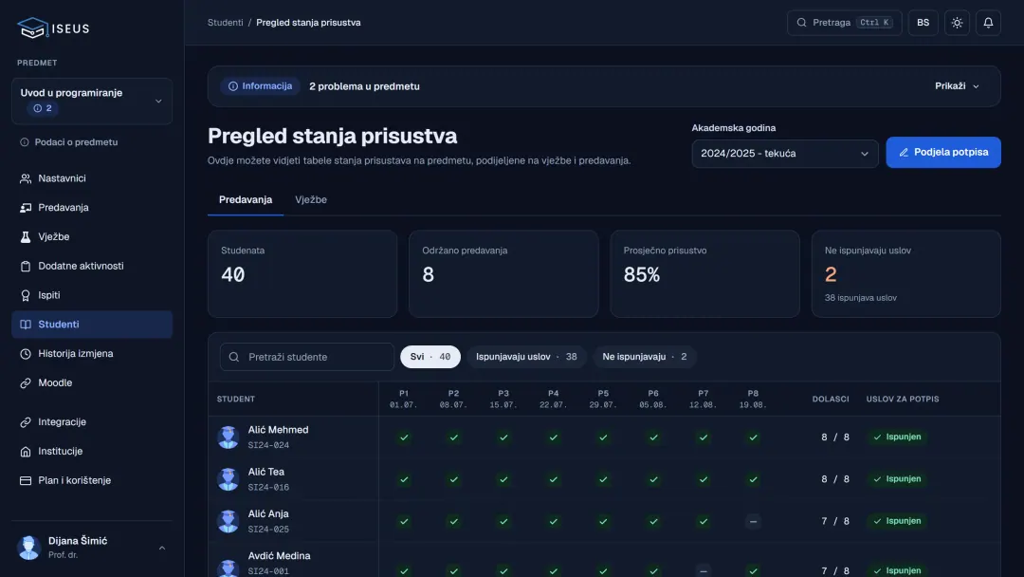Image resolution: width=1024 pixels, height=577 pixels.
Task: Click the Vježbe flask icon in sidebar
Action: click(x=26, y=236)
